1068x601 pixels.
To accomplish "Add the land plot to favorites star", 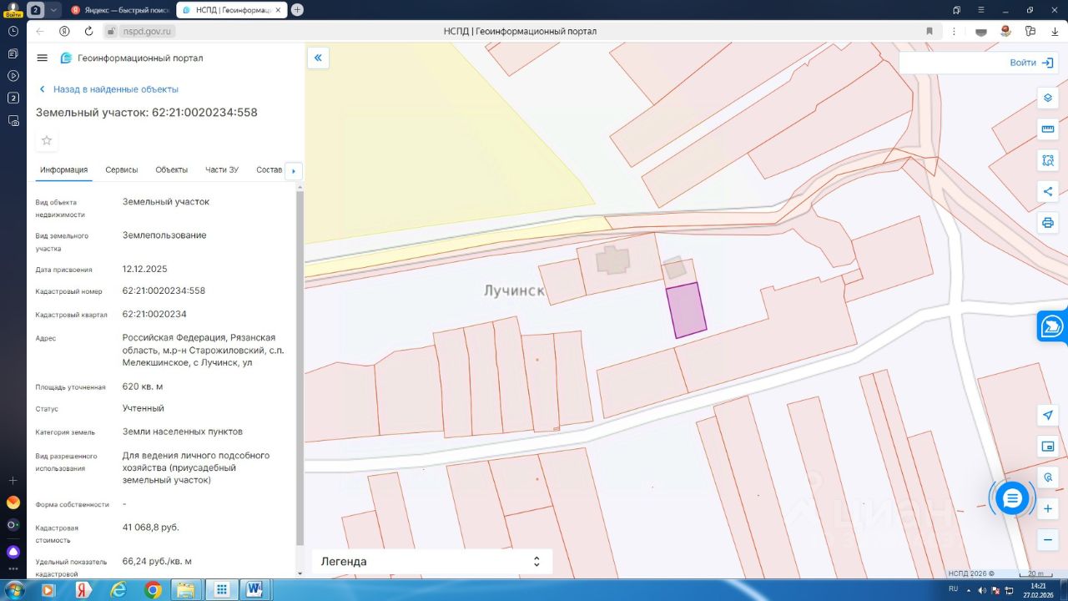I will pos(47,140).
